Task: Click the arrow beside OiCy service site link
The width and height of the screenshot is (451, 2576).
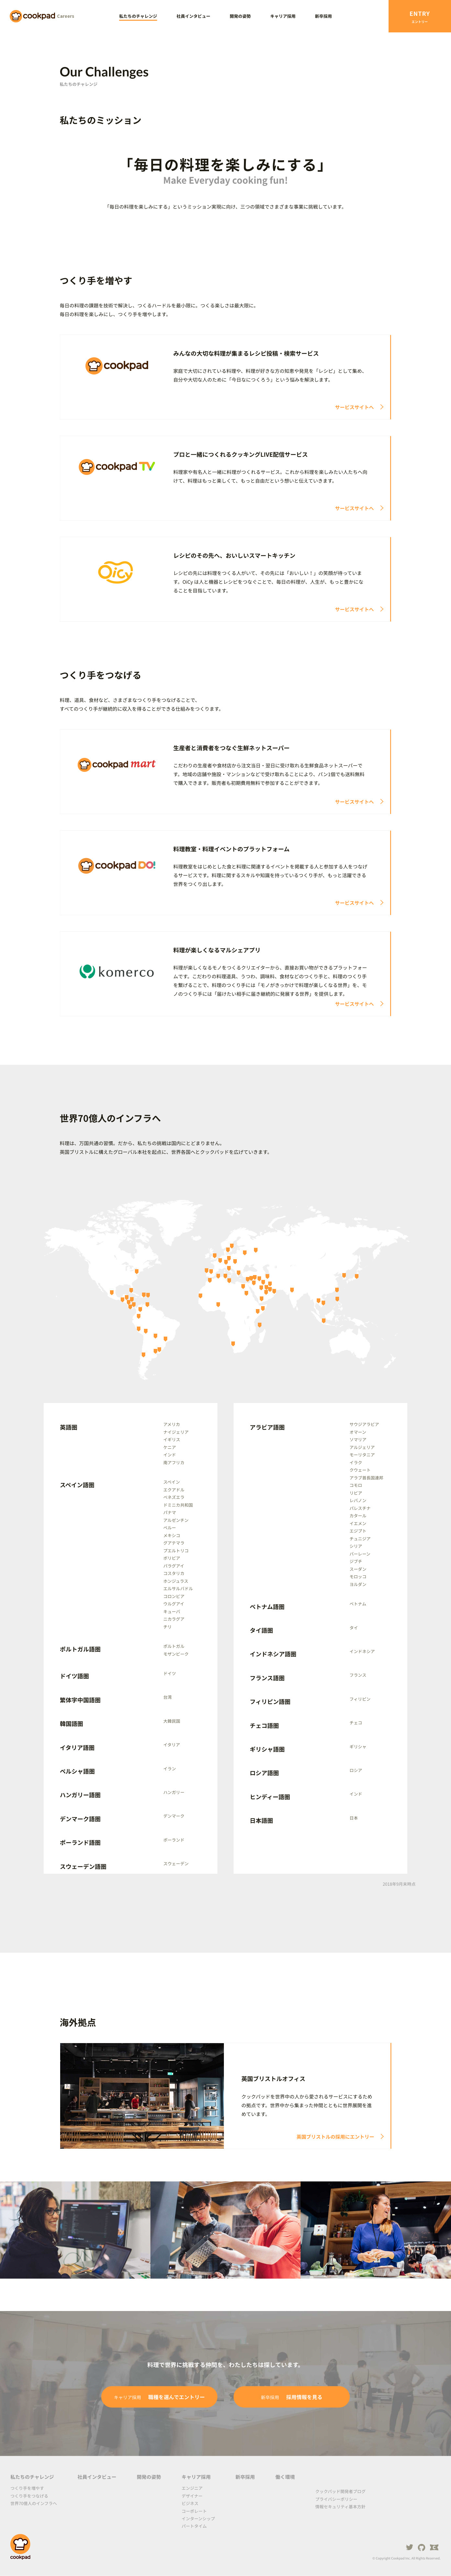Action: pos(381,609)
